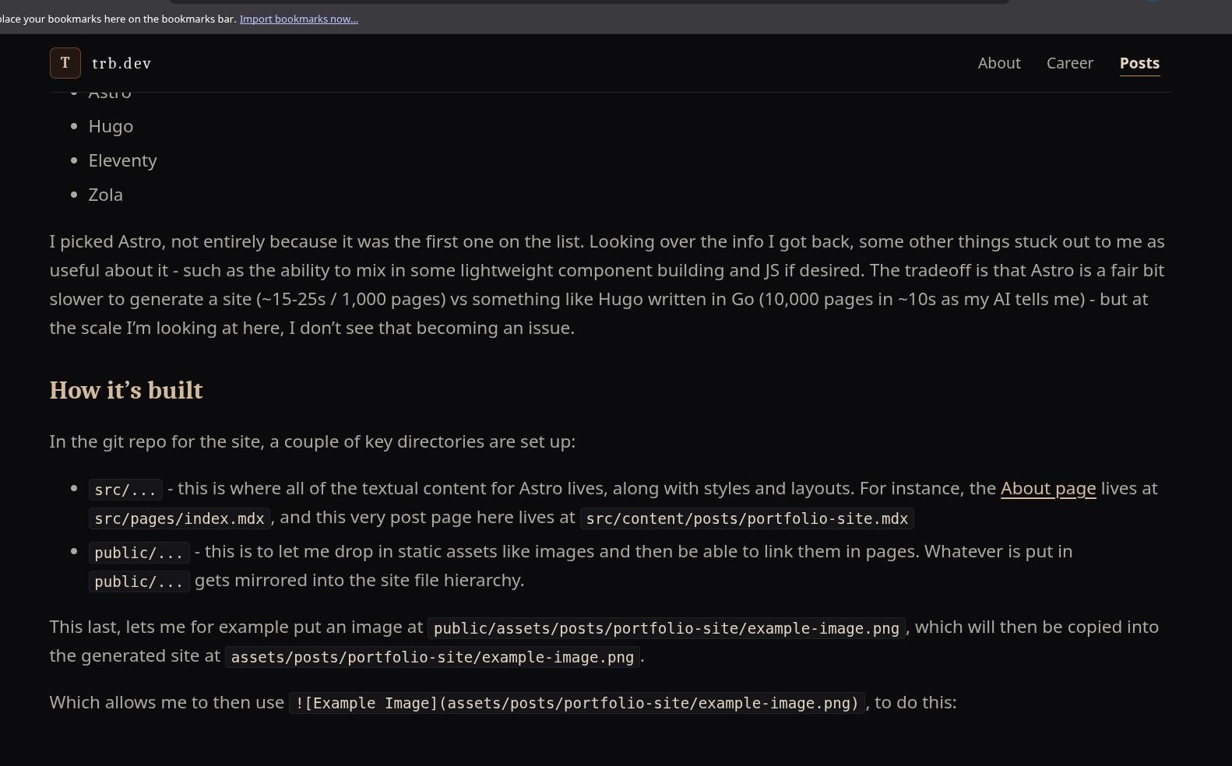
Task: Click the Hugo list item
Action: [x=111, y=126]
